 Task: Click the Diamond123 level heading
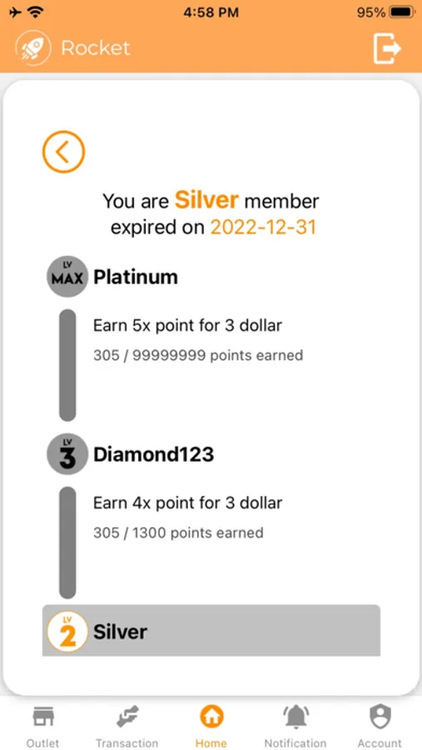pyautogui.click(x=153, y=454)
